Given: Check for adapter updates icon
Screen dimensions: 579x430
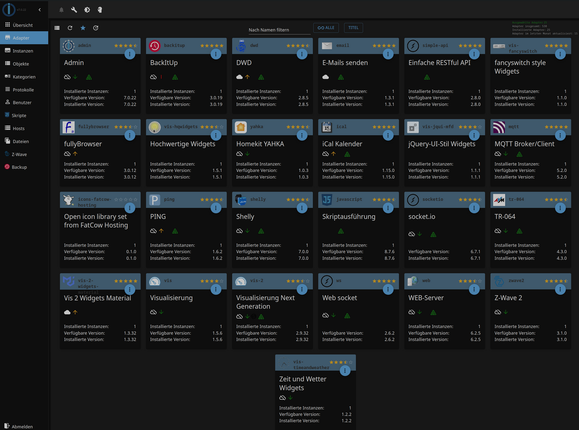Looking at the screenshot, I should click(x=96, y=28).
